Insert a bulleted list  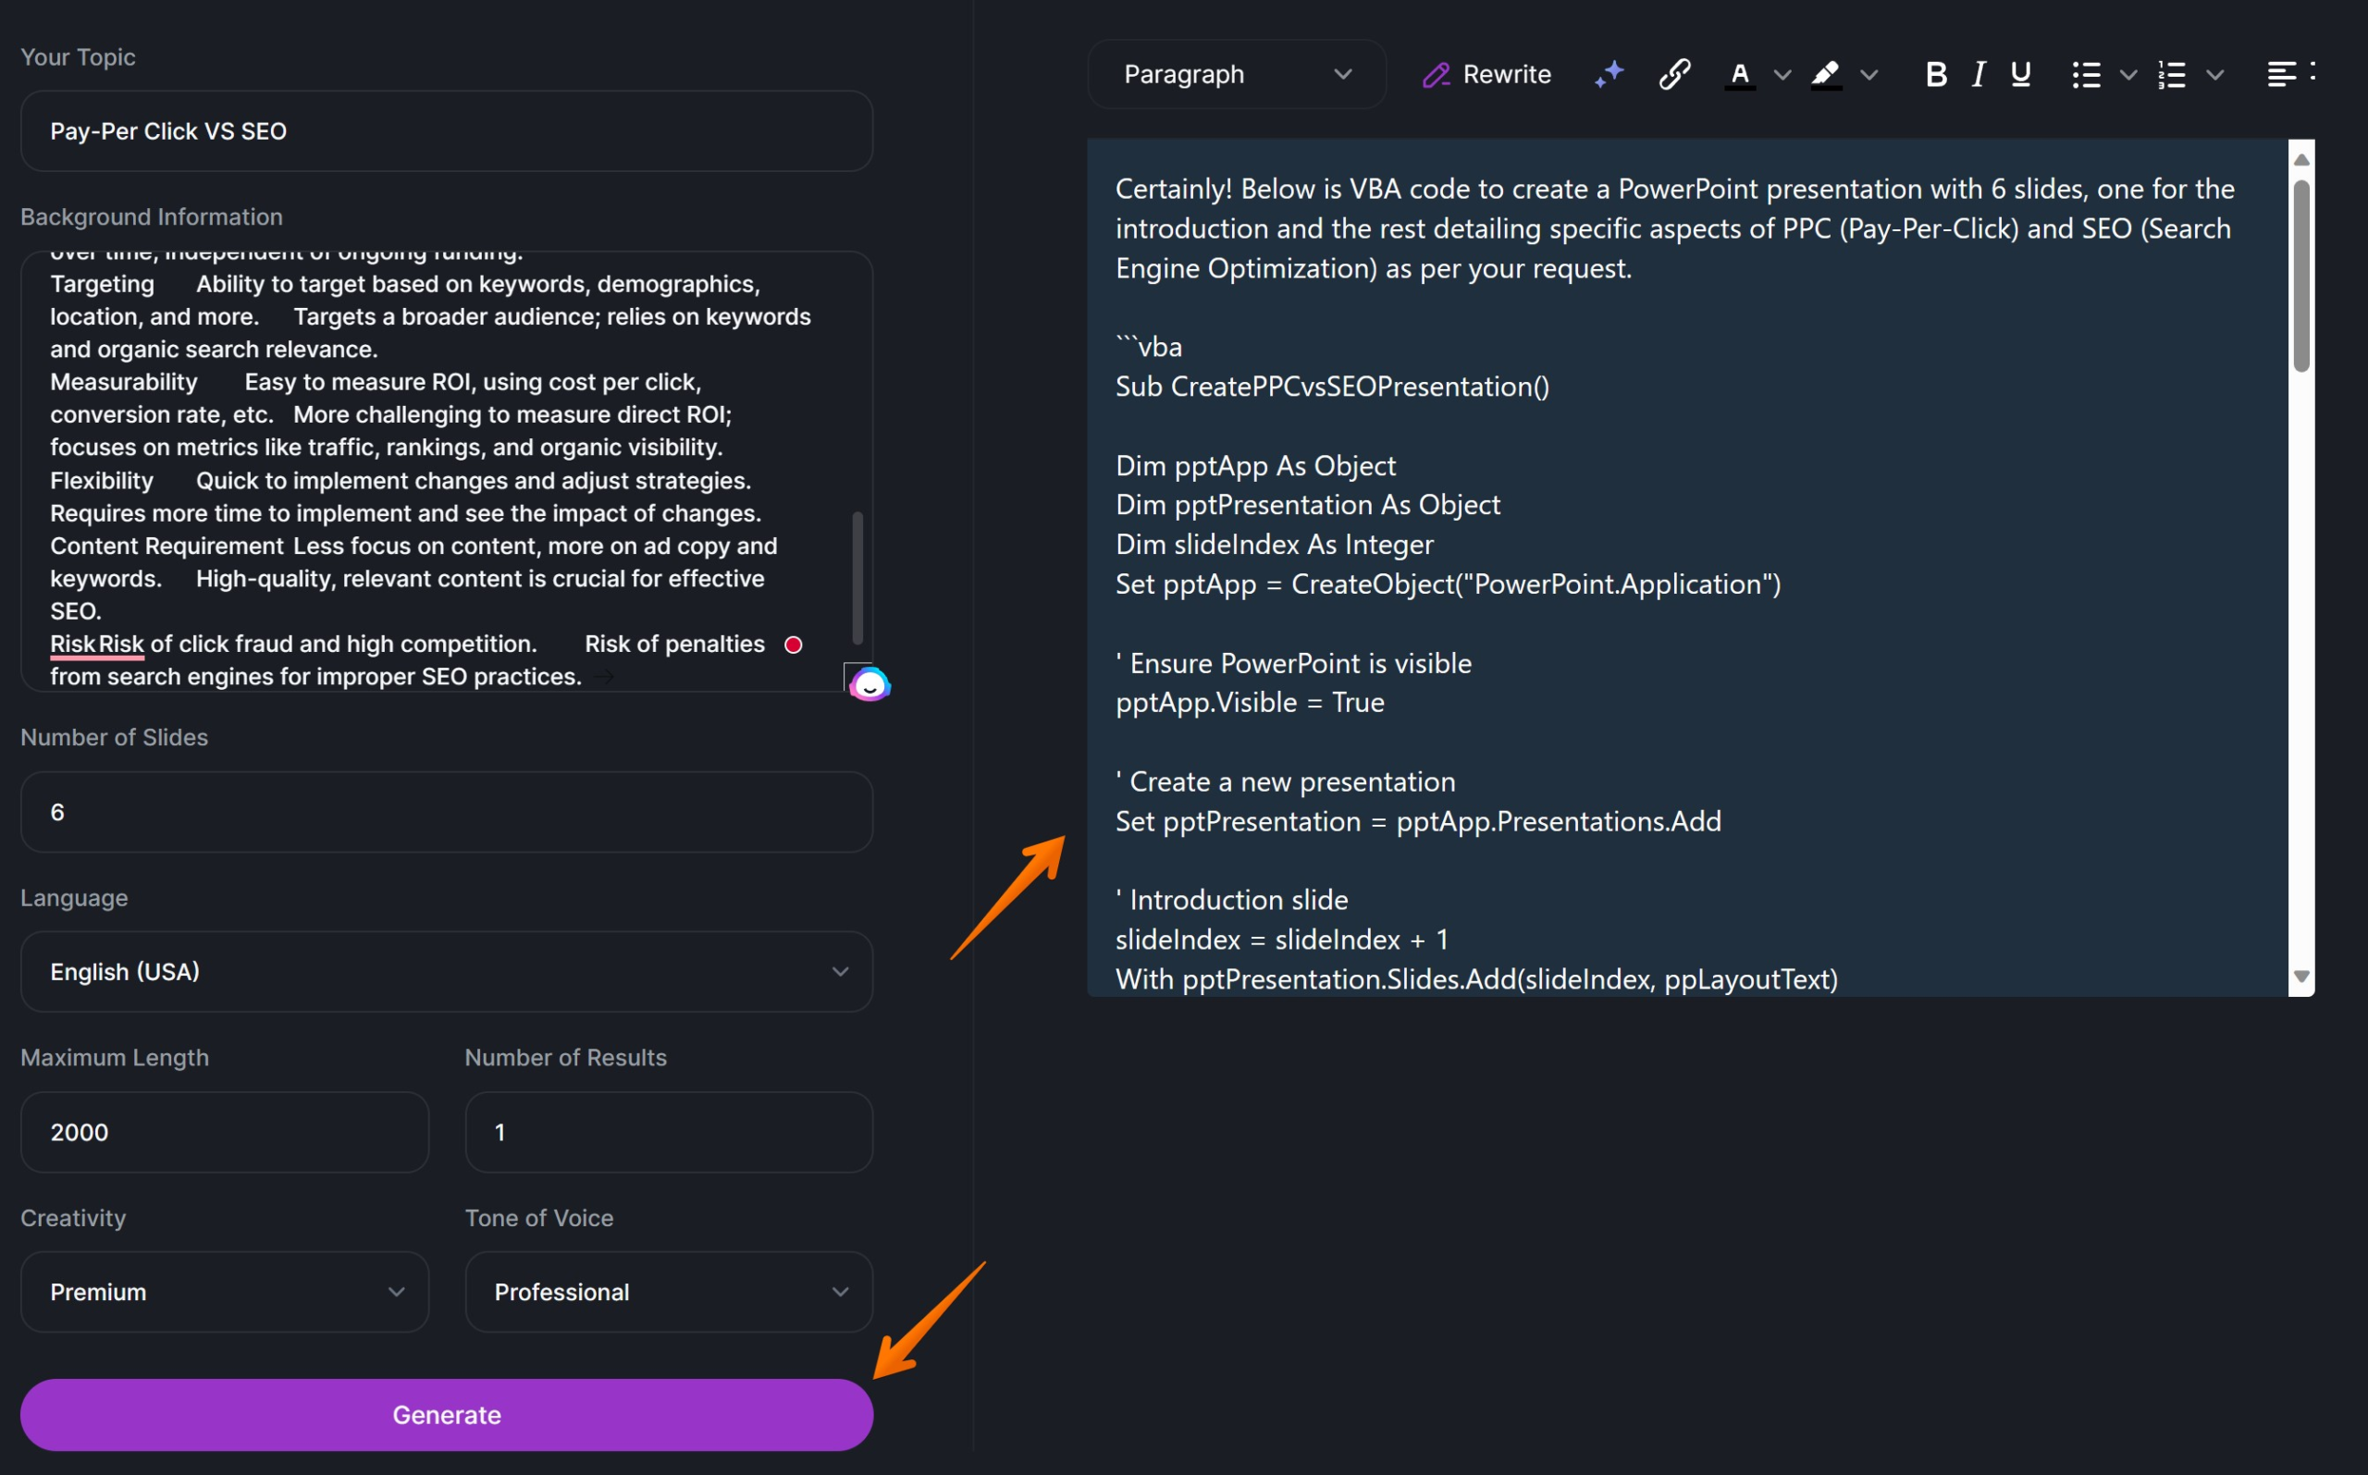[x=2086, y=74]
